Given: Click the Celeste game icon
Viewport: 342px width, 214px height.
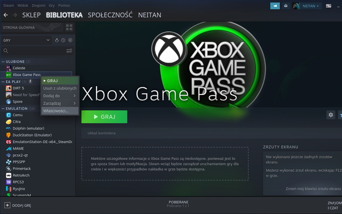Looking at the screenshot, I should [x=9, y=68].
